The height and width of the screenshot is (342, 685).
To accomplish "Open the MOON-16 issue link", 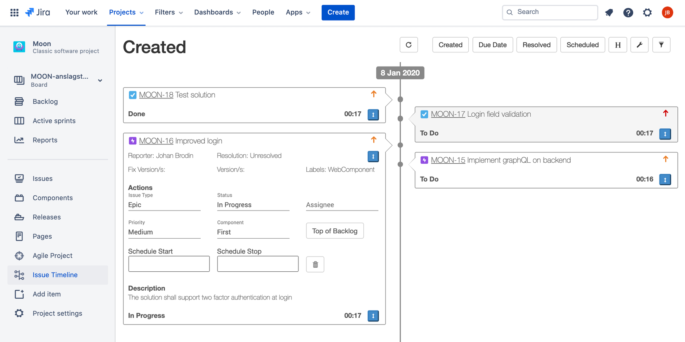I will pos(156,141).
